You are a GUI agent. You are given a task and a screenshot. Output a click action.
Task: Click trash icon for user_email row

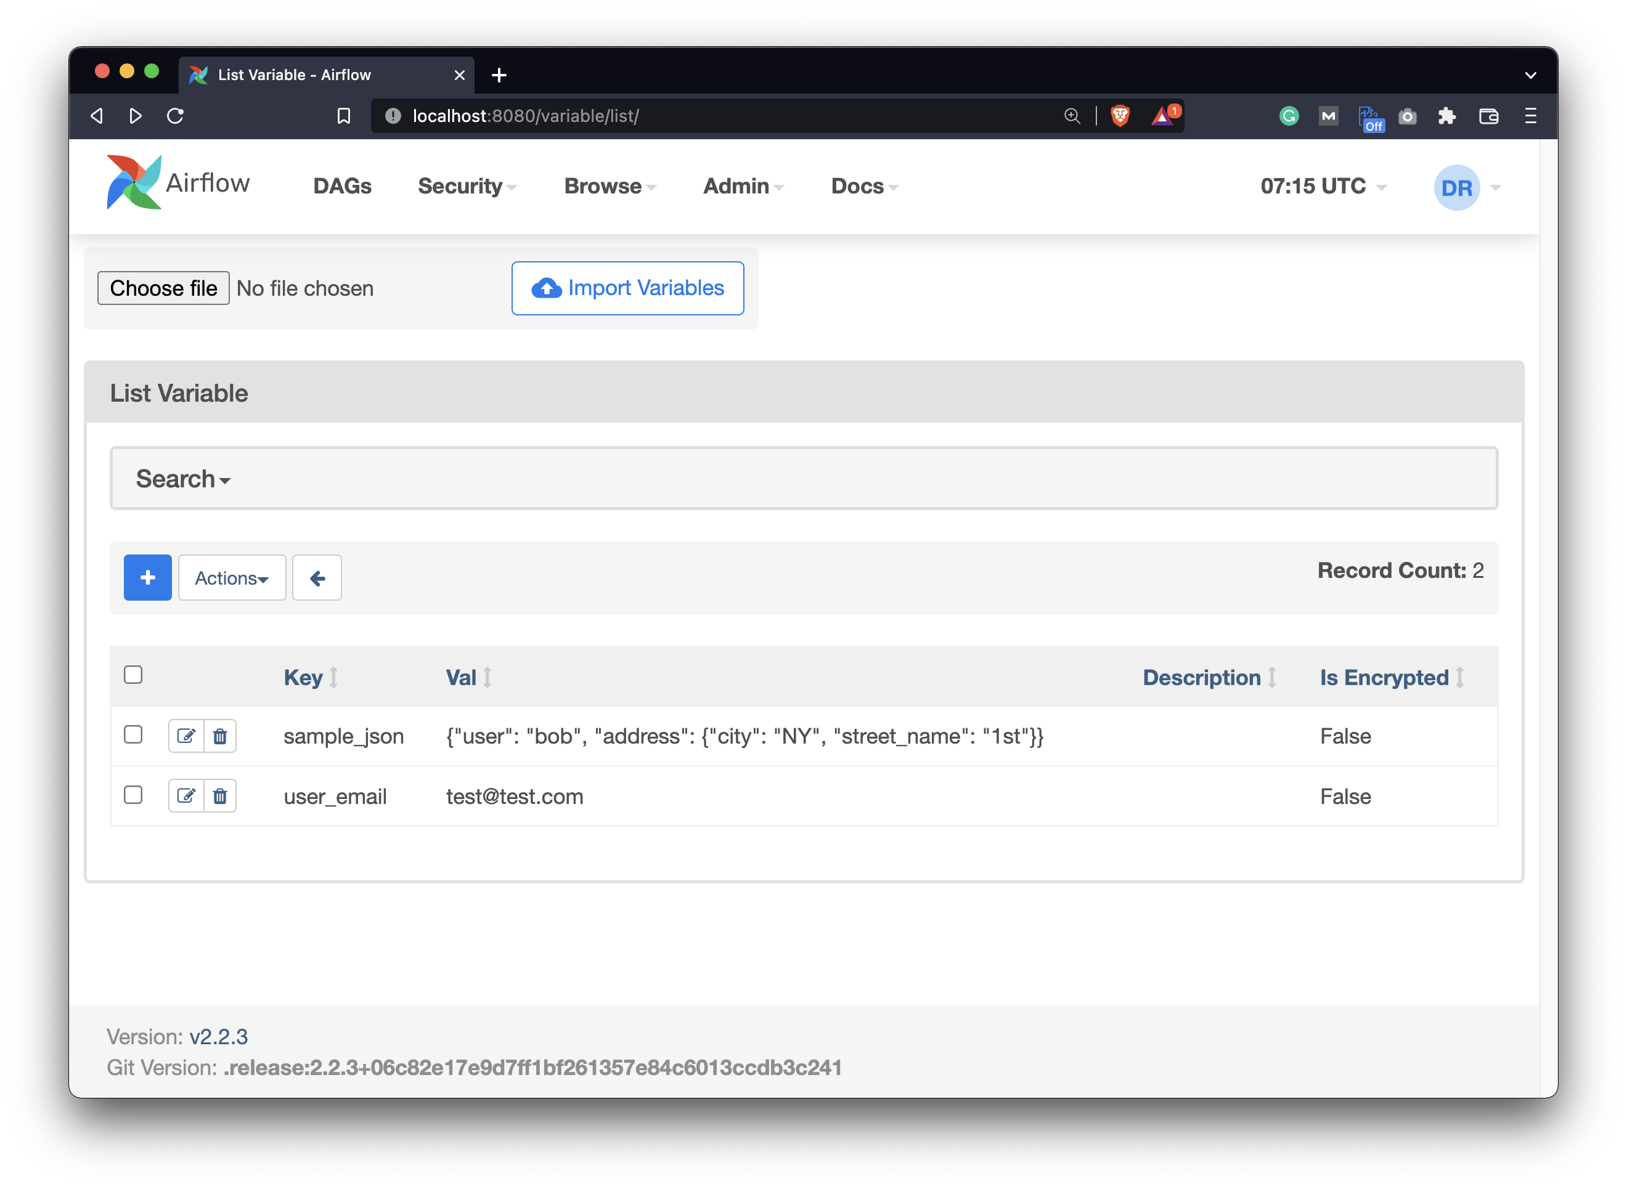click(x=220, y=795)
